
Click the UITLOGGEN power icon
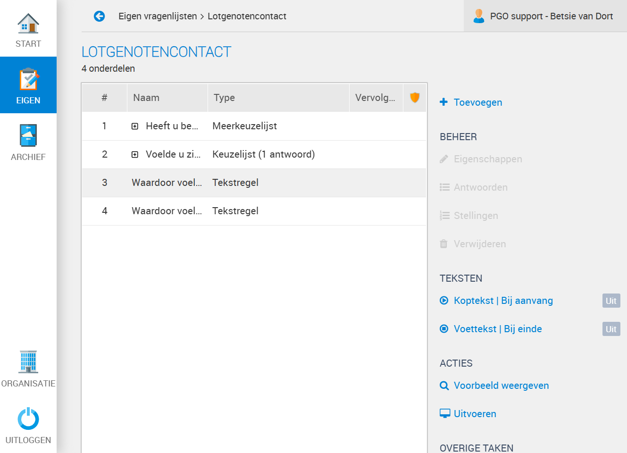pos(28,419)
